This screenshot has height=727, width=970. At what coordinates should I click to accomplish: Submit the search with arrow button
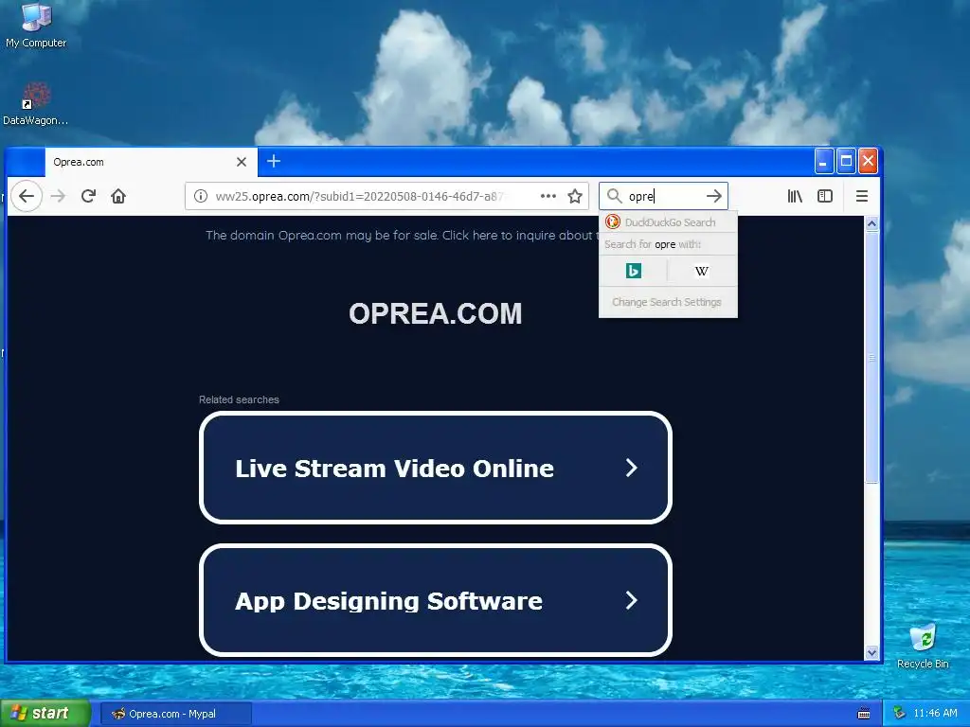click(x=714, y=196)
